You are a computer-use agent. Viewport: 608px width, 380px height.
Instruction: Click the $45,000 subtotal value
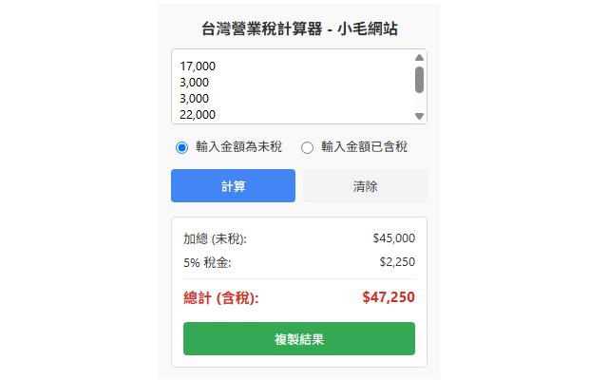click(x=394, y=238)
